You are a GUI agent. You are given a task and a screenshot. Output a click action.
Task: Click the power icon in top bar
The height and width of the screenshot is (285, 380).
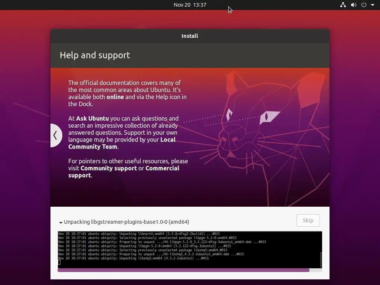pos(364,5)
